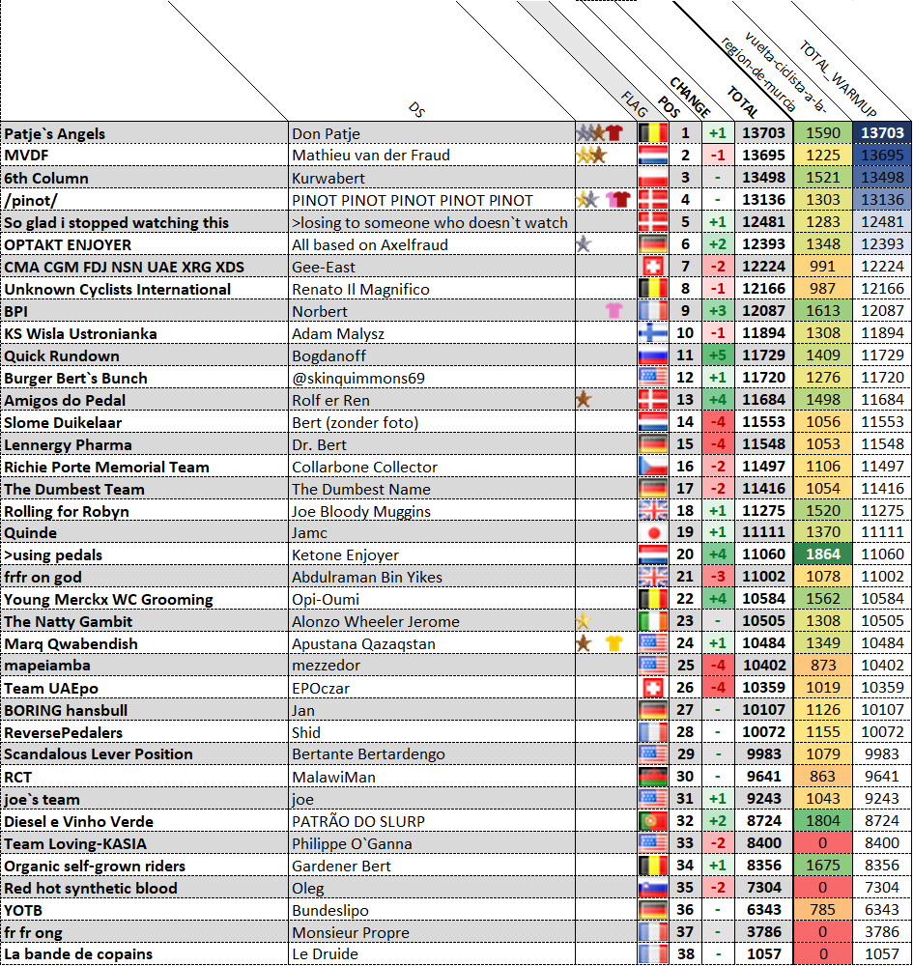Select the POS column header
The image size is (913, 966).
(669, 106)
